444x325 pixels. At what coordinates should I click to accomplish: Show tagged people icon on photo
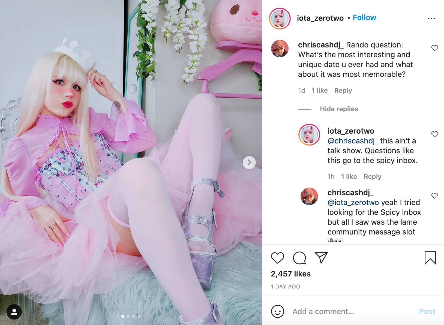coord(14,312)
